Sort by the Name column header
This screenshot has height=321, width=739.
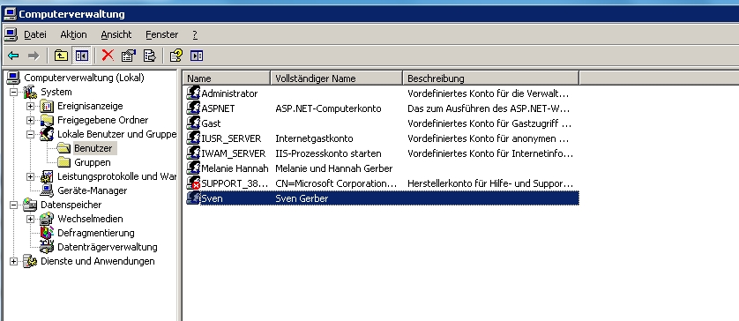click(227, 78)
